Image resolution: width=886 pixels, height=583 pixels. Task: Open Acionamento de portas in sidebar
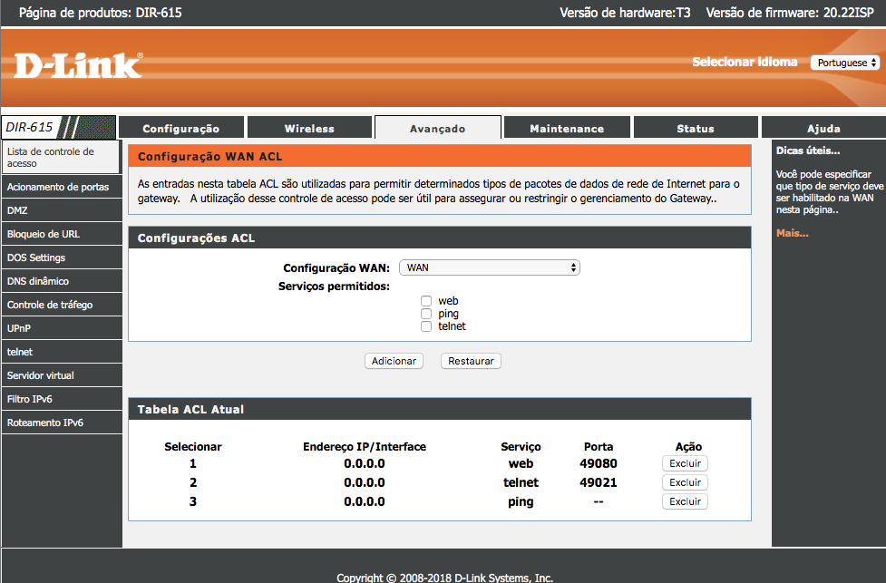62,187
